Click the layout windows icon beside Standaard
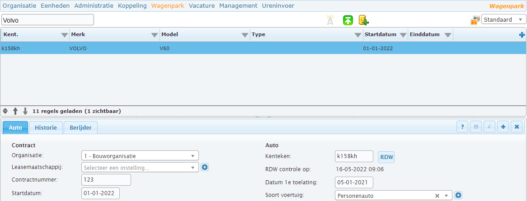The image size is (527, 201). (475, 20)
